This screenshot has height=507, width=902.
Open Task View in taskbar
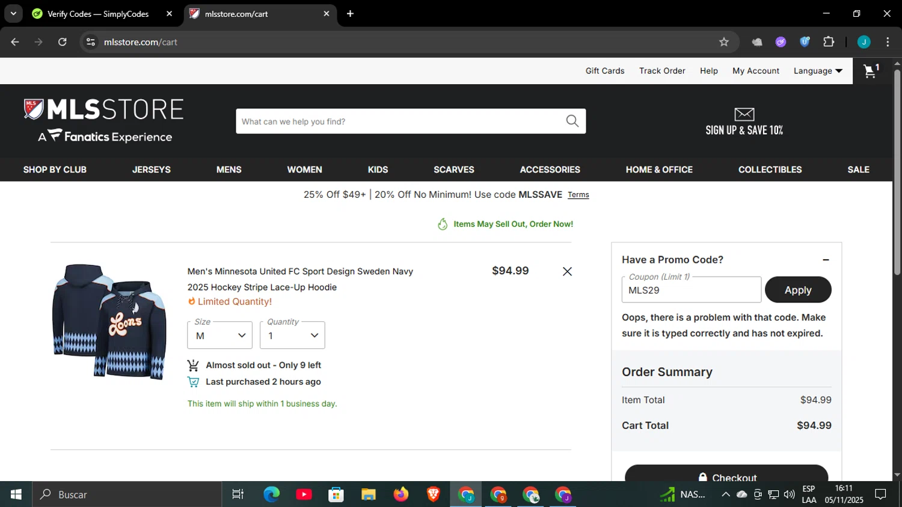[x=238, y=494]
